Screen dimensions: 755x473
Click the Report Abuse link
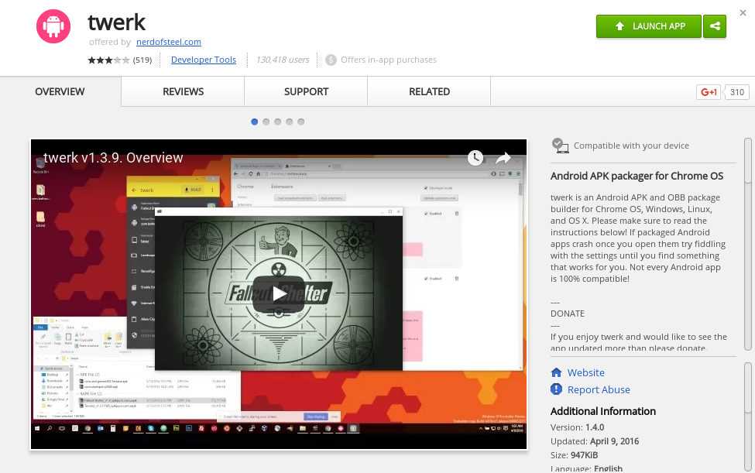[x=599, y=389]
